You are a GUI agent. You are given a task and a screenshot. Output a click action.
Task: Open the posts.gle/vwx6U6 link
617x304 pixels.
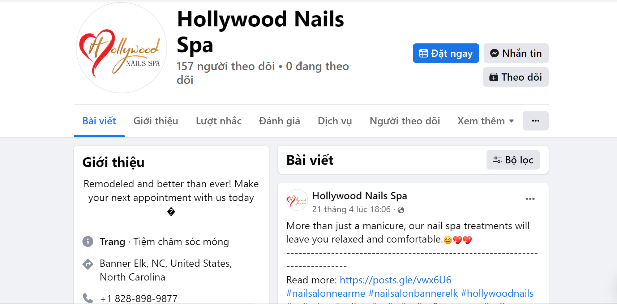point(395,280)
